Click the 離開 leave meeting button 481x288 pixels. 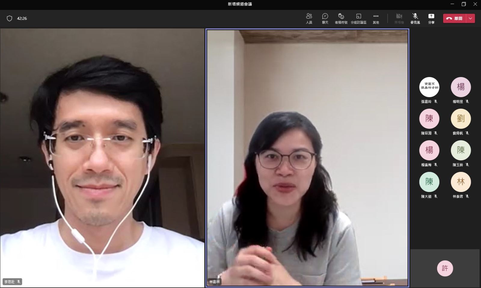(x=455, y=18)
